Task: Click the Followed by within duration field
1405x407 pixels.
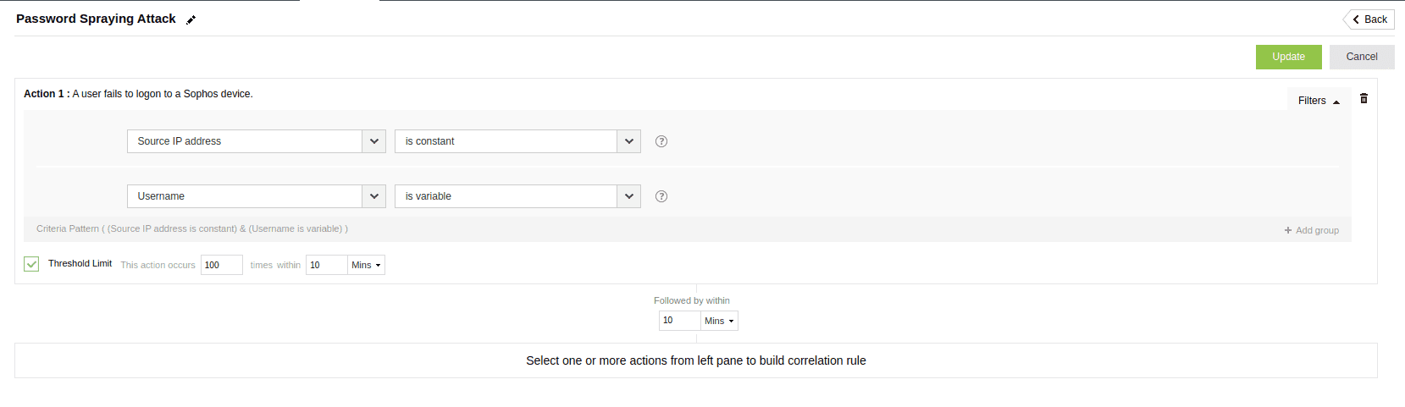Action: pyautogui.click(x=679, y=321)
